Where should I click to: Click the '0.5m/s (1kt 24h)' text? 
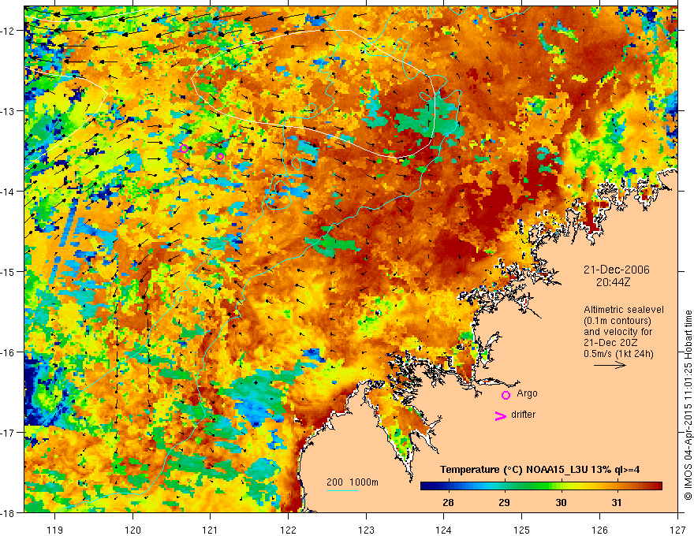[618, 354]
